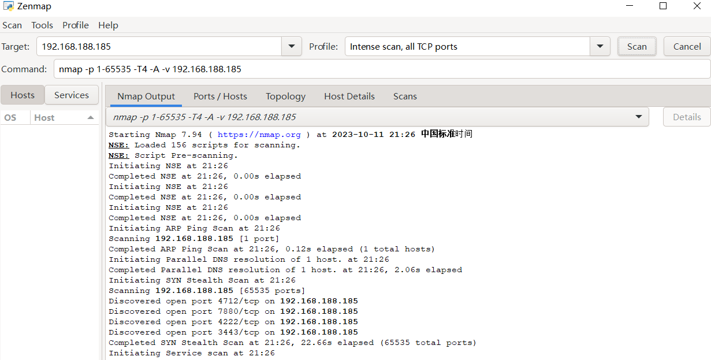Image resolution: width=711 pixels, height=360 pixels.
Task: Click the 'Initiating ARP Ping Scan' line
Action: 195,228
